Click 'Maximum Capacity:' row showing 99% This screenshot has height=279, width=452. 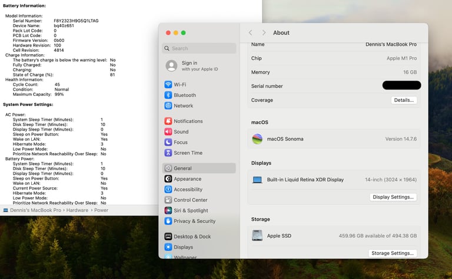[x=38, y=94]
